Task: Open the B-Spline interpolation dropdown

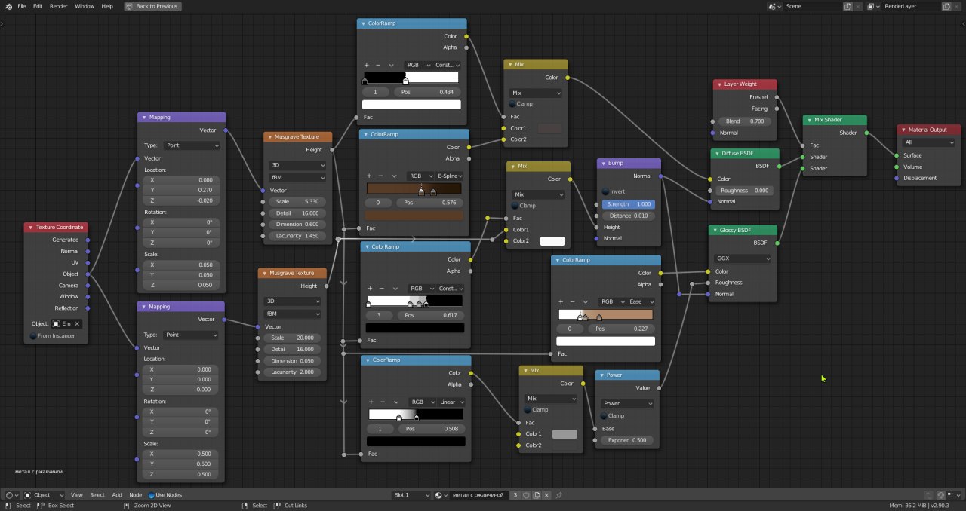Action: (x=449, y=176)
